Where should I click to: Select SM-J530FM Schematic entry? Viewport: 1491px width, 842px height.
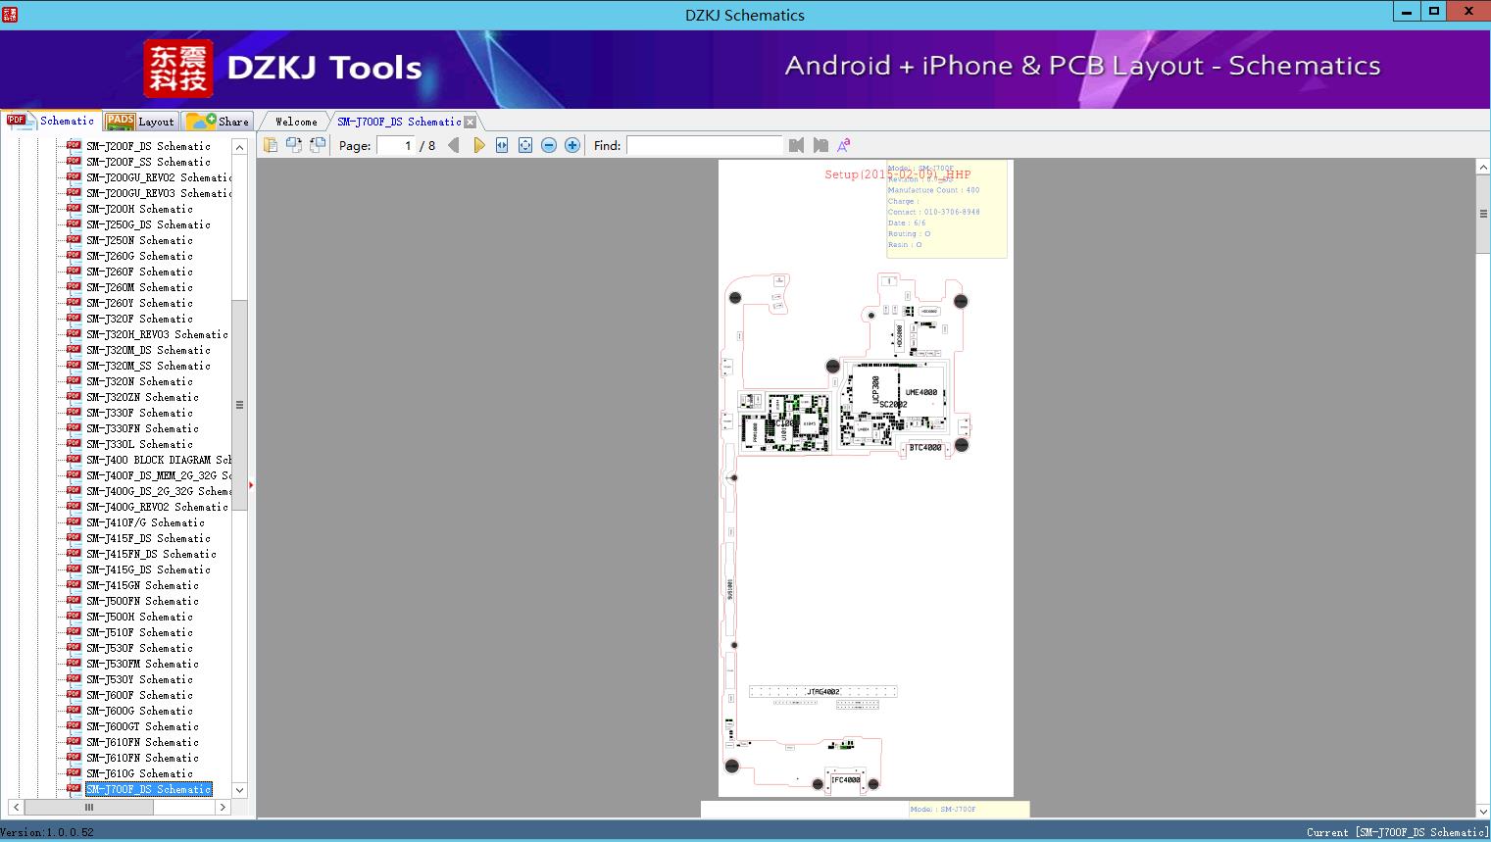pyautogui.click(x=142, y=664)
